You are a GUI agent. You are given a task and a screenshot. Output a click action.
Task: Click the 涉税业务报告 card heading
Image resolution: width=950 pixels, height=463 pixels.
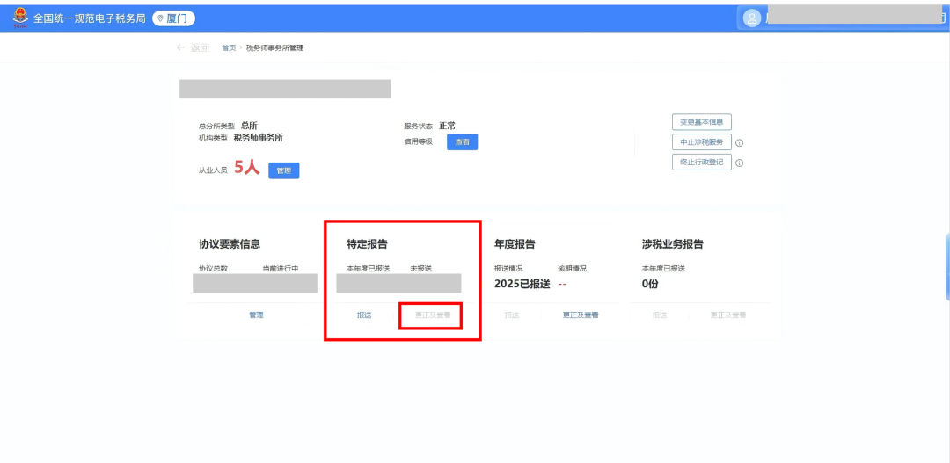point(673,244)
